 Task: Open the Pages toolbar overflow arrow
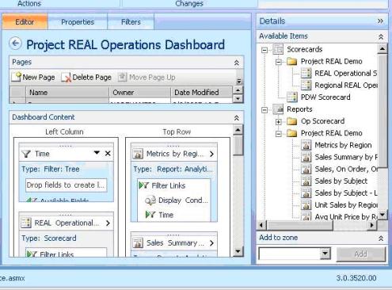(239, 81)
